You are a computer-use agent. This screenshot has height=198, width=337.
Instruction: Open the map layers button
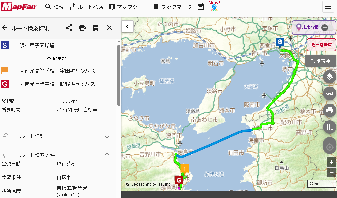coord(329,77)
